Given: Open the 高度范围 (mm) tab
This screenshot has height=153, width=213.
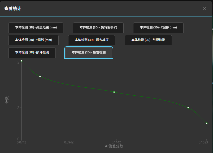Looking at the screenshot, I should 36,27.
